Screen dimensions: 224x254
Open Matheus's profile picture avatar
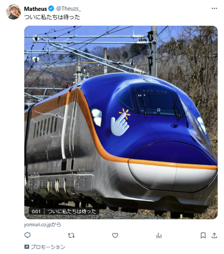click(13, 12)
